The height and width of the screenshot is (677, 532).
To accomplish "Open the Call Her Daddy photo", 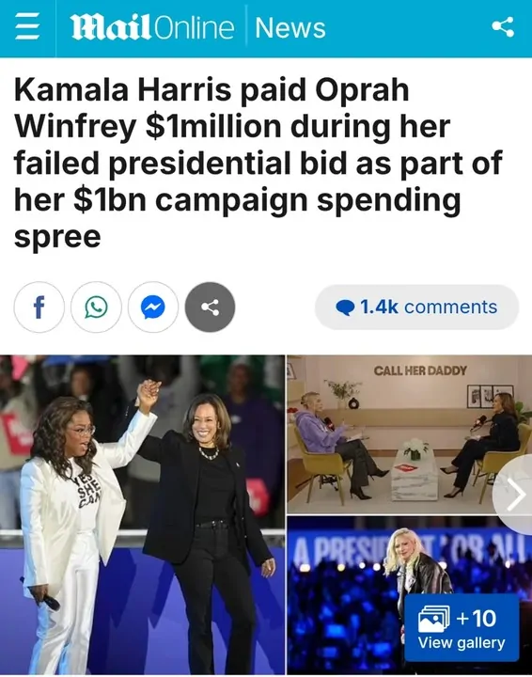I will 410,434.
